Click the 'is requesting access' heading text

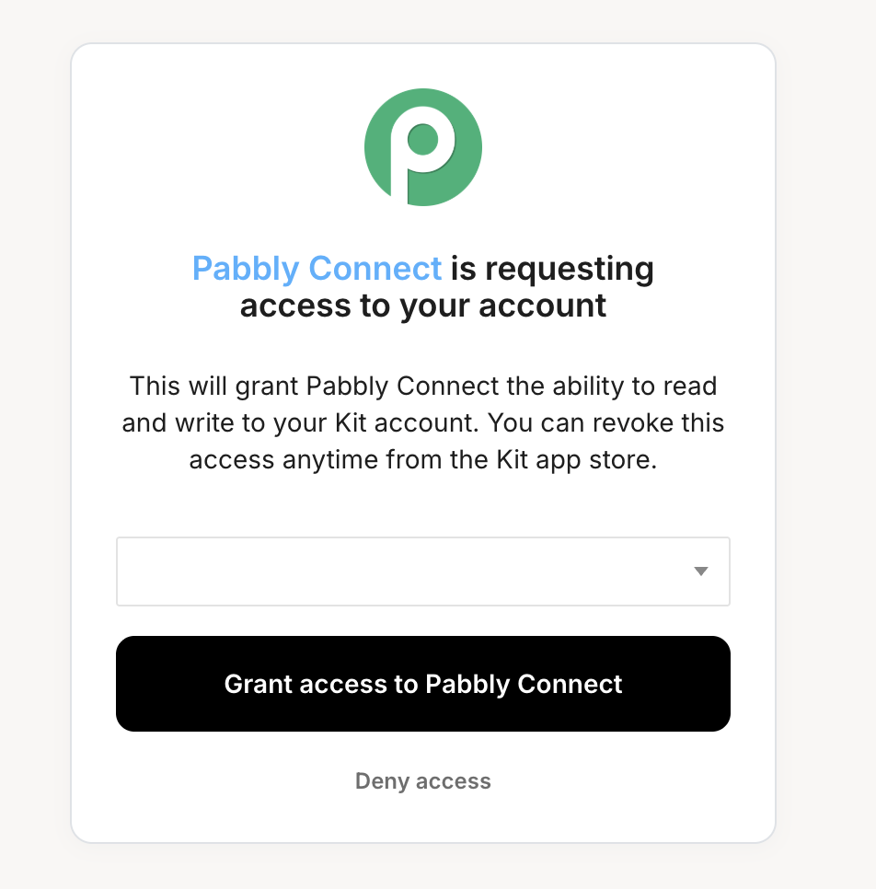pos(552,268)
